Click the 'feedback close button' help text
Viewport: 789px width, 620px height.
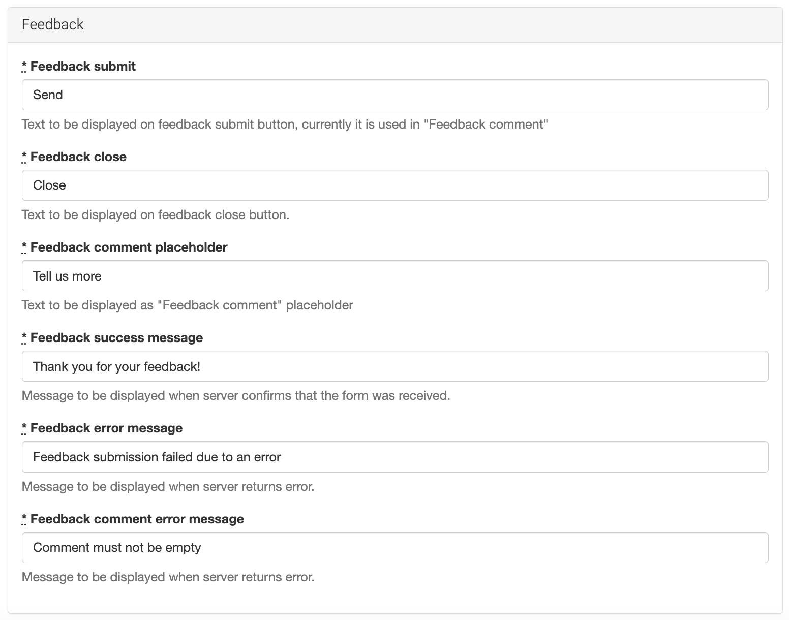point(156,215)
